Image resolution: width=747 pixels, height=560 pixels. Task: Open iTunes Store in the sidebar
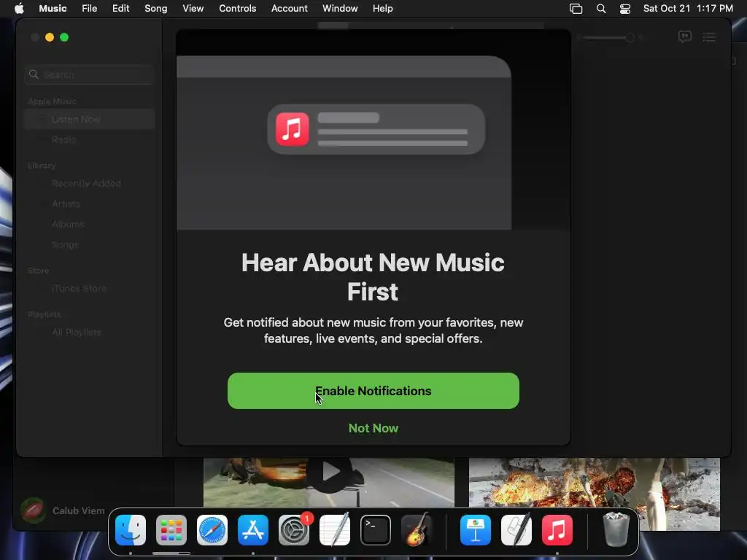pyautogui.click(x=89, y=289)
